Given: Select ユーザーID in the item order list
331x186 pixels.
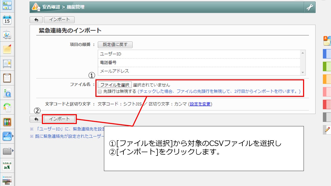Looking at the screenshot, I should [x=199, y=54].
